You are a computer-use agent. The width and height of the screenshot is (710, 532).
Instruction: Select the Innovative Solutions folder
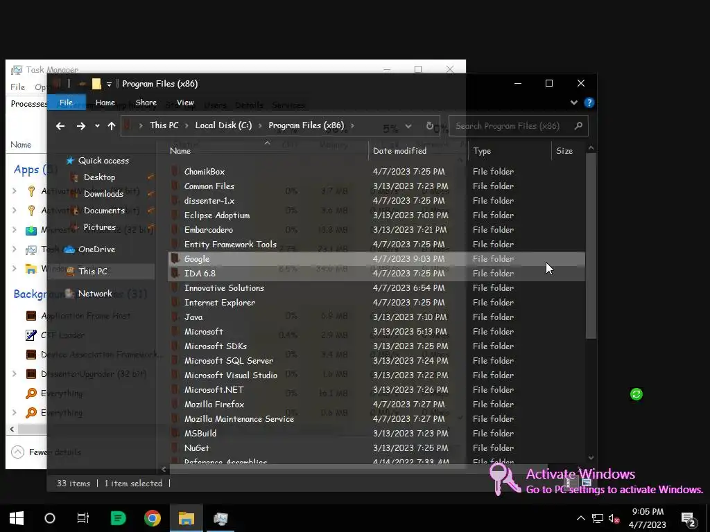pos(224,287)
